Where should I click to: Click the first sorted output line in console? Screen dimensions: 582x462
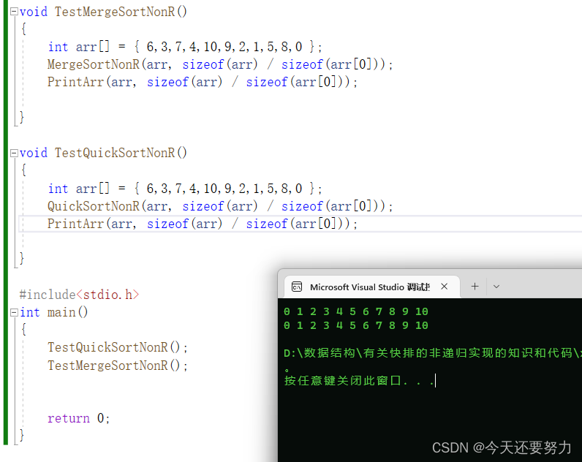click(356, 311)
